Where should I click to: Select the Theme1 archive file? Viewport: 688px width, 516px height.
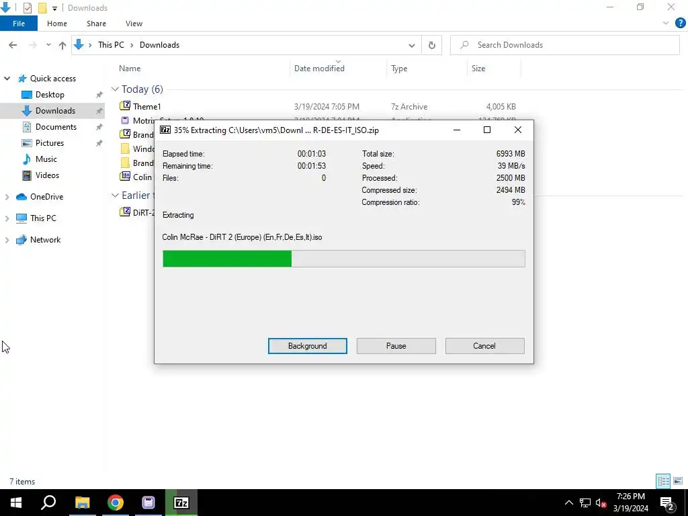click(x=147, y=107)
